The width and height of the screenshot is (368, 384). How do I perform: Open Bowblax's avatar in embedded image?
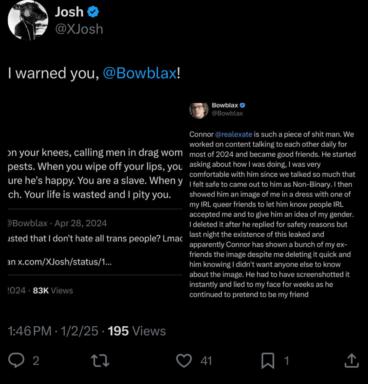pyautogui.click(x=199, y=110)
